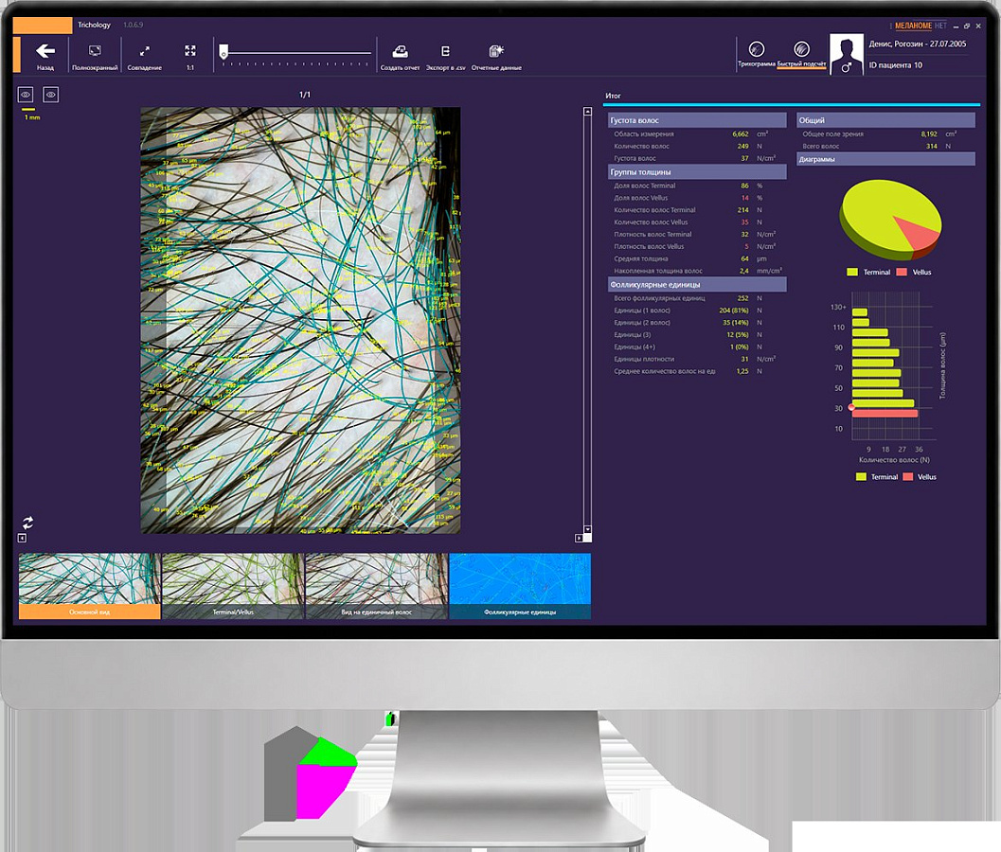The height and width of the screenshot is (852, 1001).
Task: Collapse the Густота волос section header
Action: (697, 120)
